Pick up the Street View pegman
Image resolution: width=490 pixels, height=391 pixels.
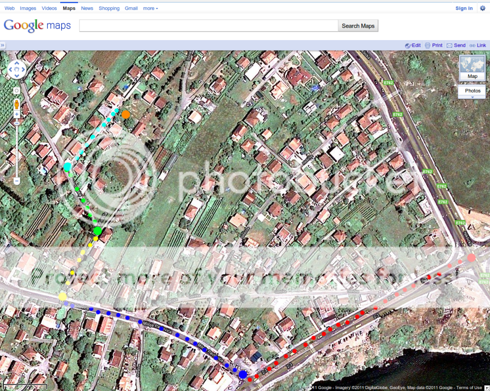pyautogui.click(x=17, y=104)
